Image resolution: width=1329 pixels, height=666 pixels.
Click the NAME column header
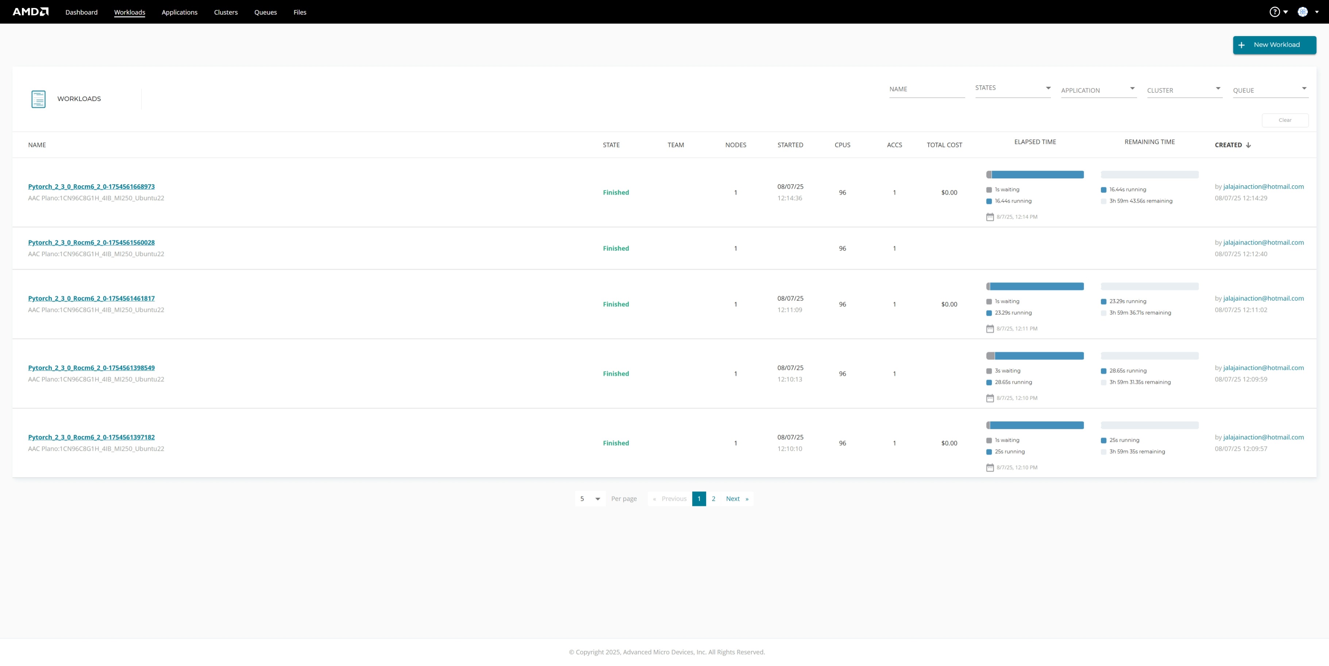(x=37, y=145)
